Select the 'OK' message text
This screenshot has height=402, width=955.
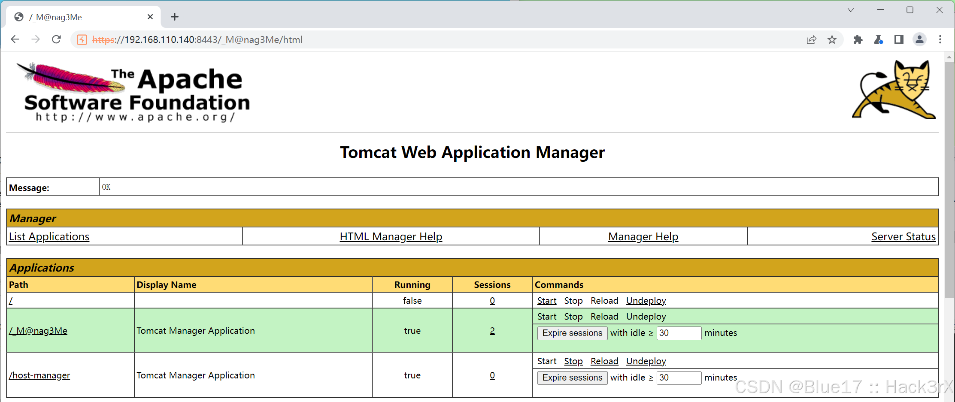(x=106, y=187)
